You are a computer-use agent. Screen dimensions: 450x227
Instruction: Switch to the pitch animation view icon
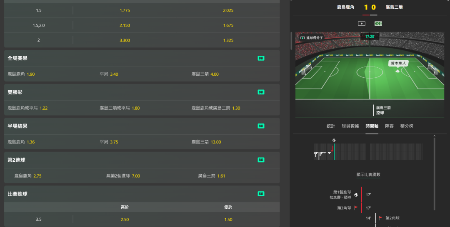[378, 23]
